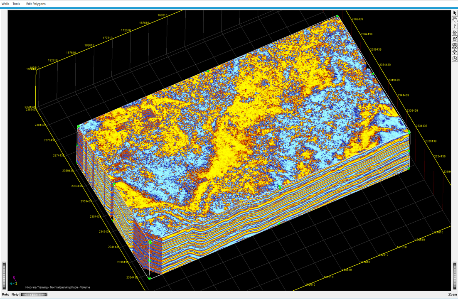Open the Wells menu

pyautogui.click(x=5, y=4)
